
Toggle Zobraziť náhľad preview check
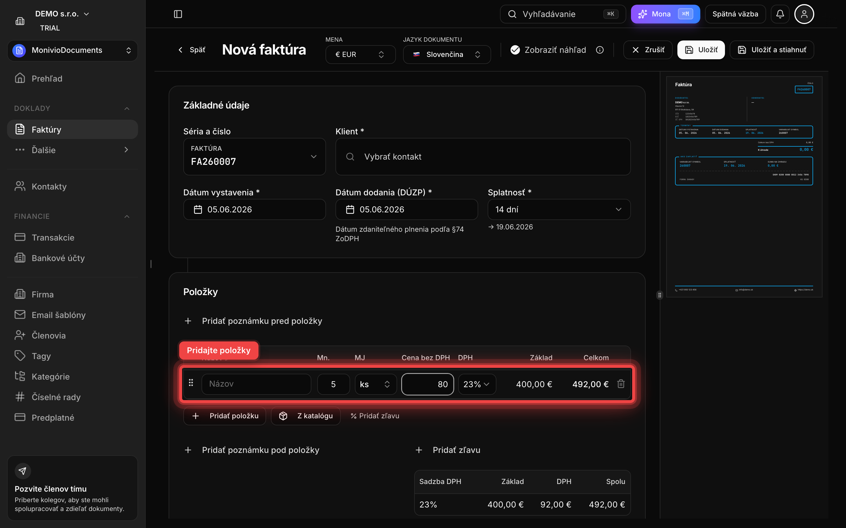(515, 50)
